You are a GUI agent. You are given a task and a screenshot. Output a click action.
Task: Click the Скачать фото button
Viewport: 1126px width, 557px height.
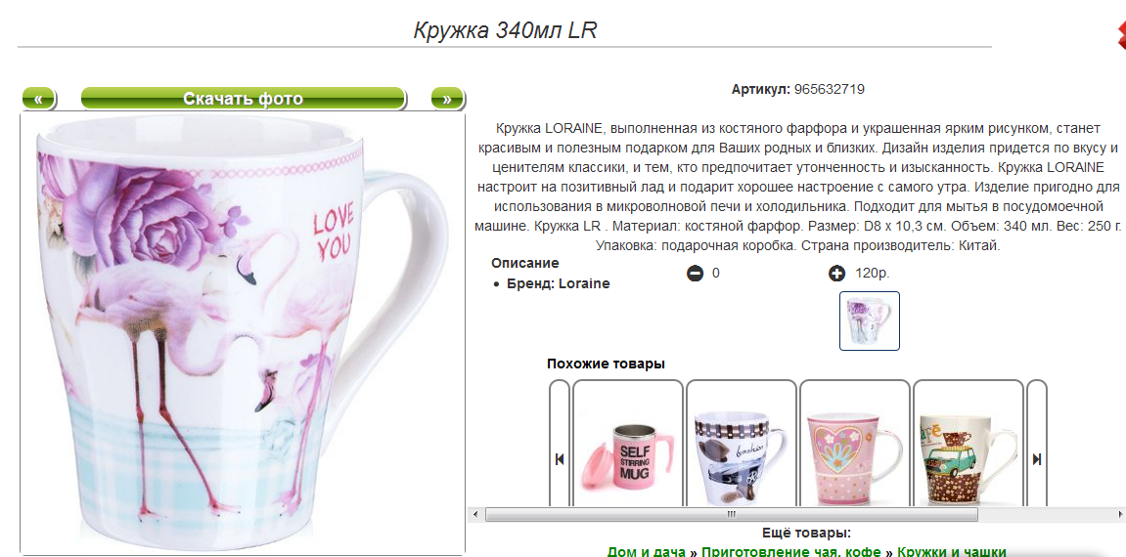point(244,99)
